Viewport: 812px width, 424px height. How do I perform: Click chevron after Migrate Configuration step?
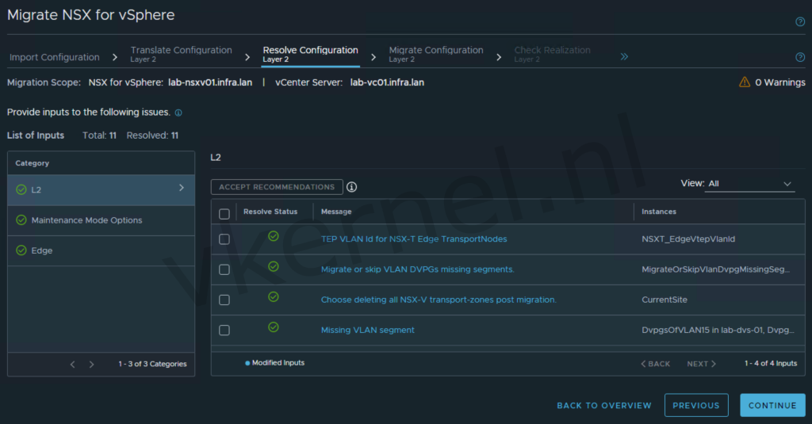tap(499, 57)
